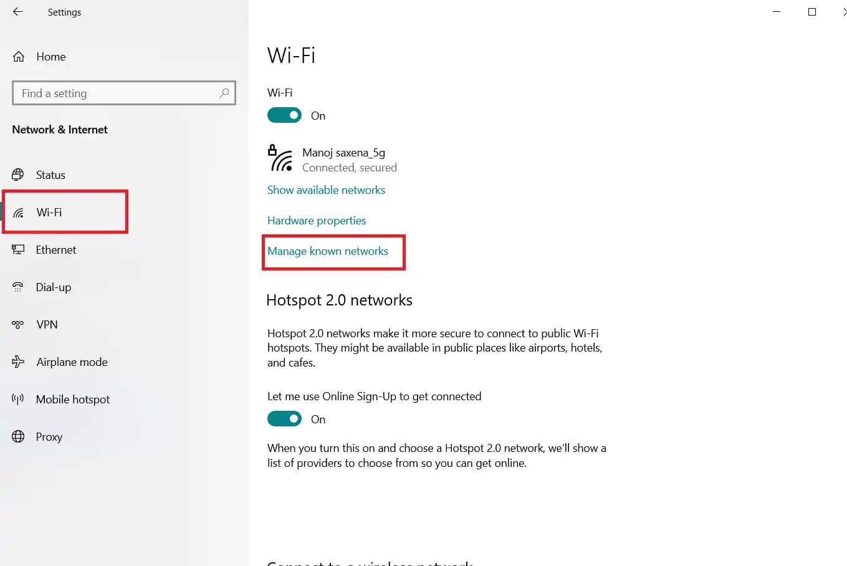Open the Hardware properties link
This screenshot has height=566, width=847.
pos(317,221)
